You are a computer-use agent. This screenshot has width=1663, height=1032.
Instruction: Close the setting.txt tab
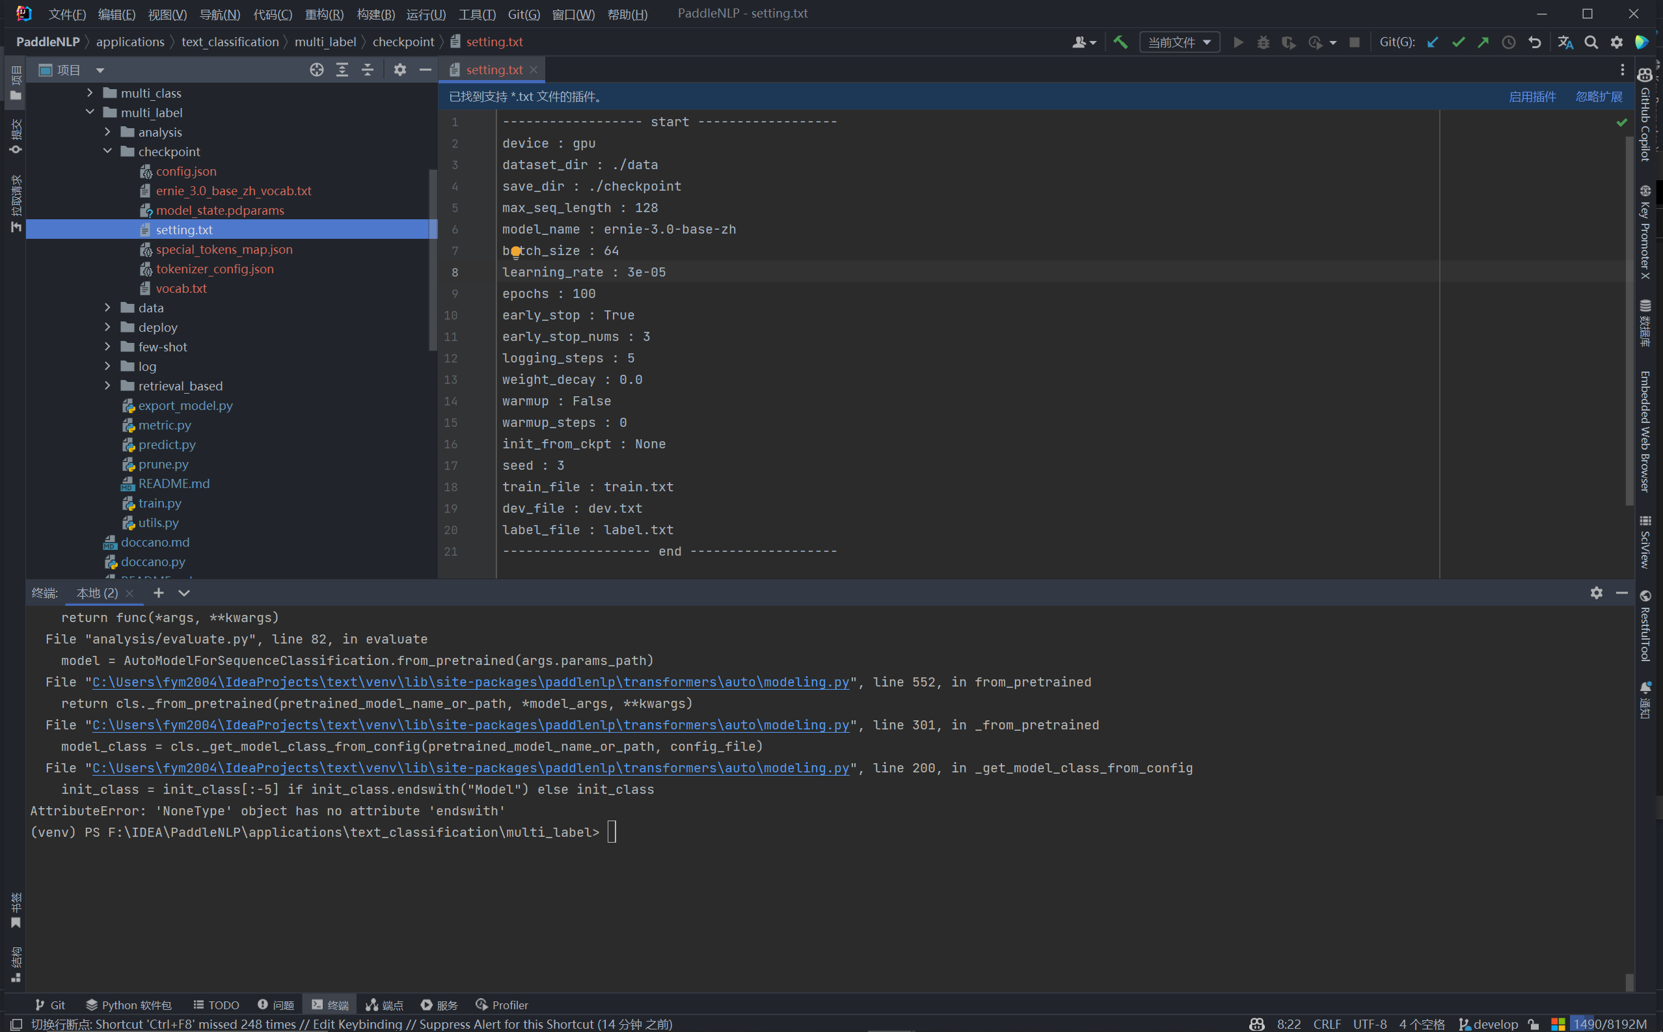click(534, 70)
